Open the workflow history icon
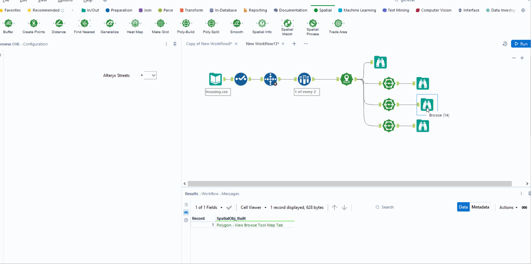Viewport: 531px width, 264px height. coord(505,44)
